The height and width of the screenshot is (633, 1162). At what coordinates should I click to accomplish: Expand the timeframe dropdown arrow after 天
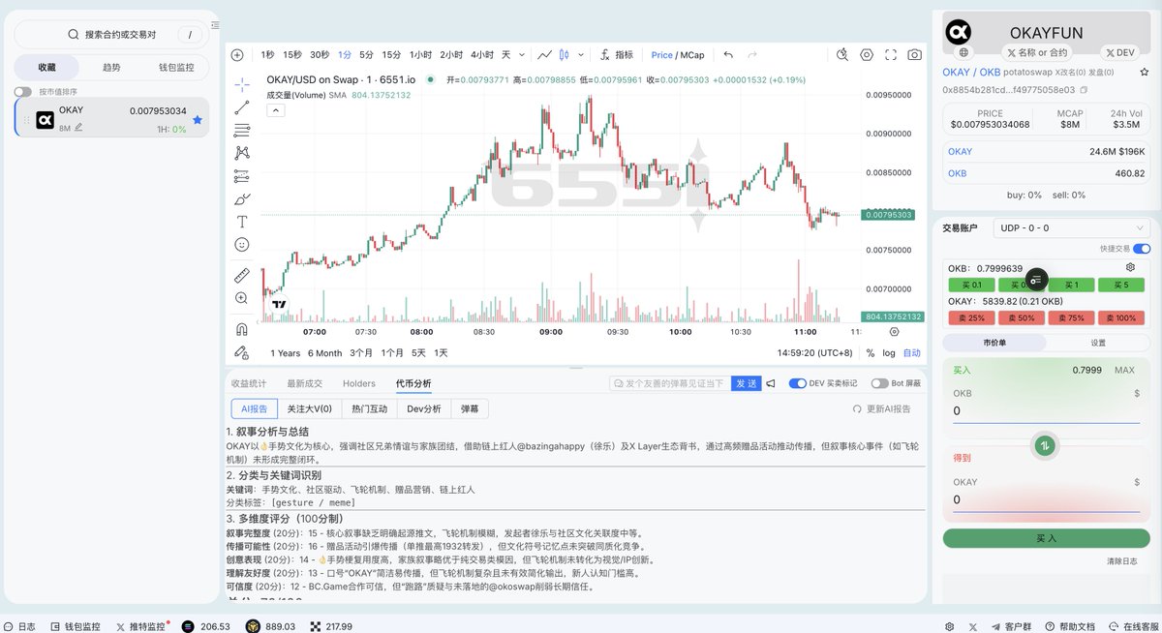coord(521,55)
